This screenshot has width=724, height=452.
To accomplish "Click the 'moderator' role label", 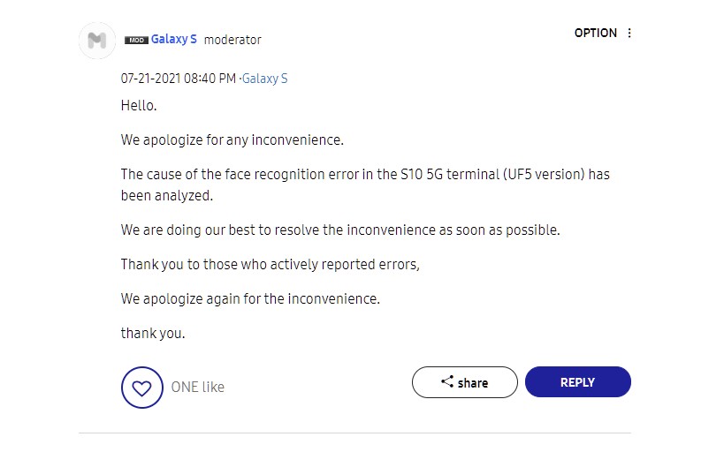I will pos(232,40).
